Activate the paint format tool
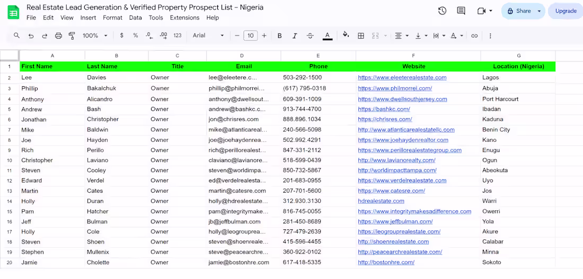The height and width of the screenshot is (279, 583). pyautogui.click(x=72, y=35)
